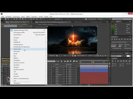
Task: Open the '1 Ansicht' view layout dropdown
Action: coord(91,56)
